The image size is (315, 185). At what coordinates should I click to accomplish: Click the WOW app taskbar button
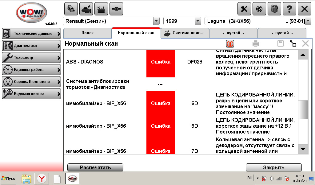(x=73, y=178)
